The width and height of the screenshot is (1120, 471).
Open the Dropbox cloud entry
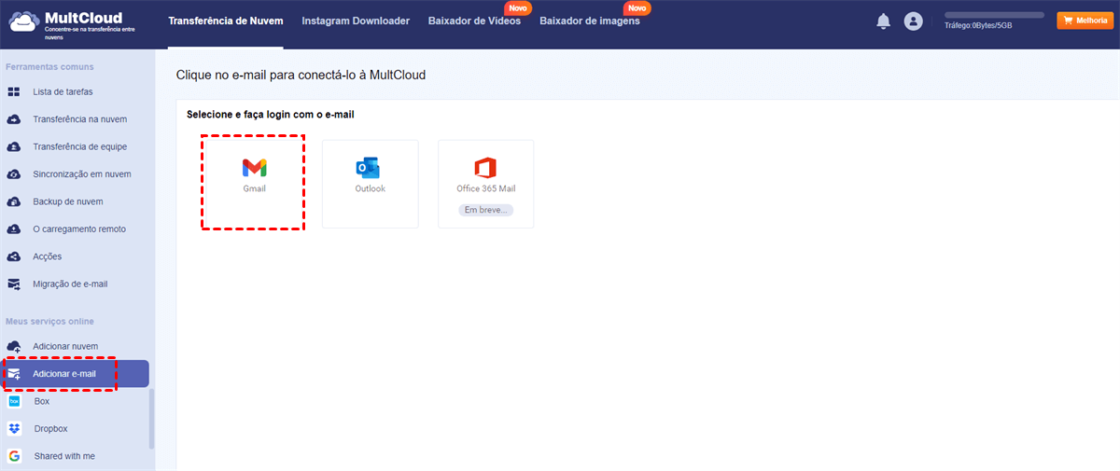click(50, 429)
